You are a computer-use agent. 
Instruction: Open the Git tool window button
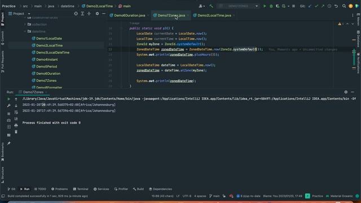click(11, 189)
